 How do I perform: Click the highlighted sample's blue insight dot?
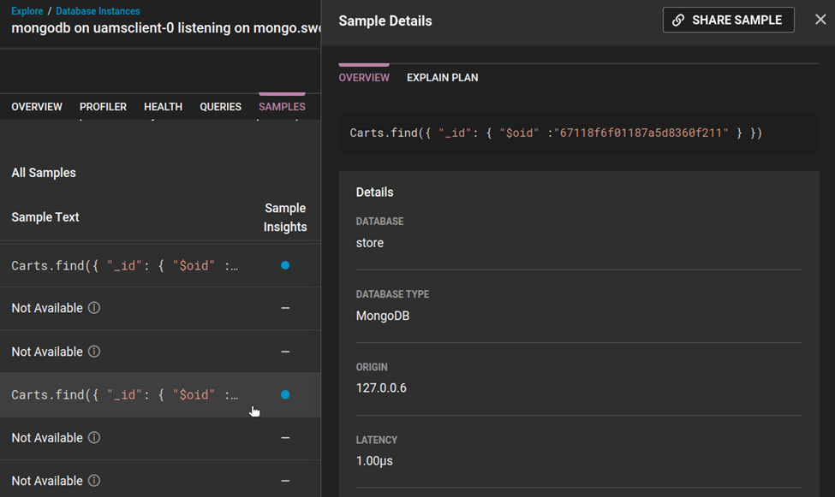pos(285,394)
